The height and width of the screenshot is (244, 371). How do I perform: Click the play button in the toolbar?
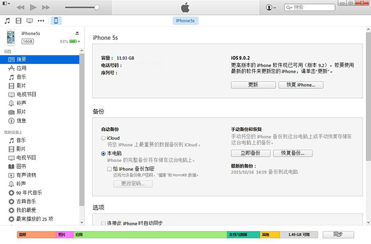[x=33, y=7]
